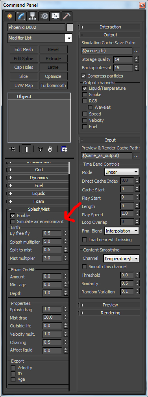The width and height of the screenshot is (148, 397).
Task: Click the TurboSmooth modifier button
Action: (x=54, y=85)
